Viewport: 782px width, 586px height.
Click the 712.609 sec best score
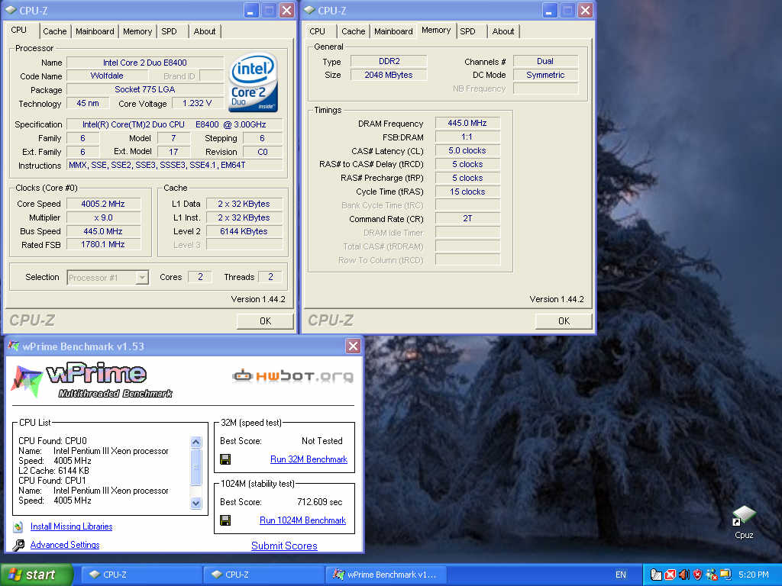tap(320, 502)
